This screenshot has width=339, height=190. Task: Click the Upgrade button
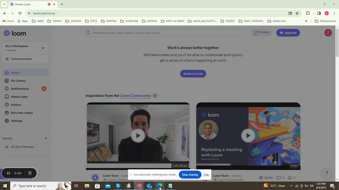pyautogui.click(x=288, y=33)
